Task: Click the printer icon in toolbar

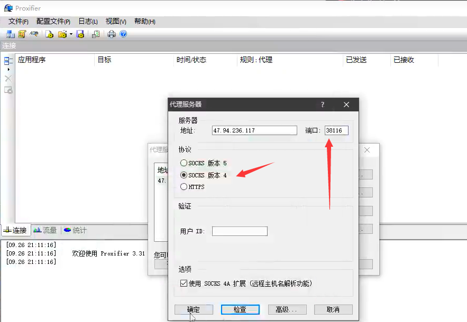Action: coord(112,34)
